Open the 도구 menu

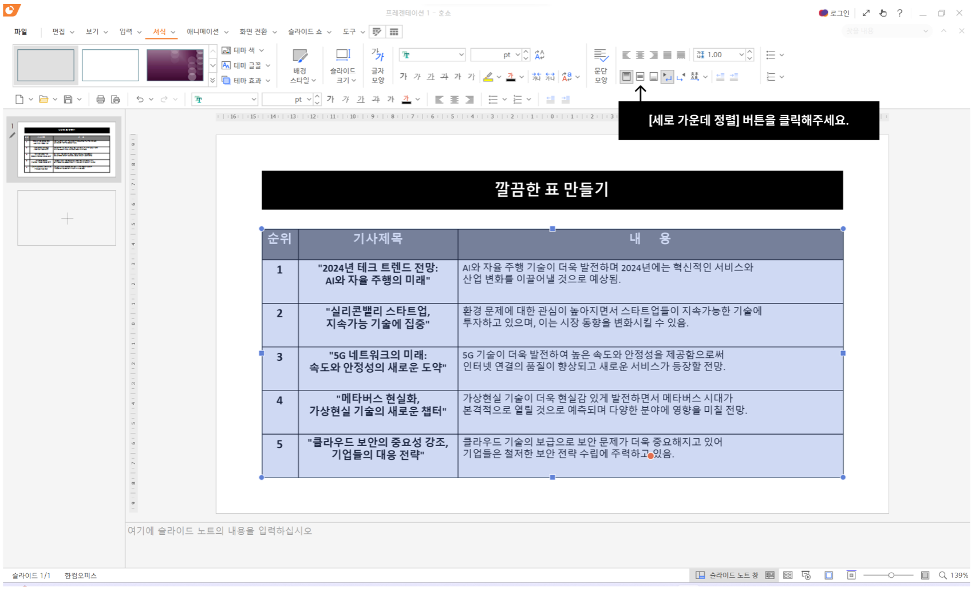[353, 32]
